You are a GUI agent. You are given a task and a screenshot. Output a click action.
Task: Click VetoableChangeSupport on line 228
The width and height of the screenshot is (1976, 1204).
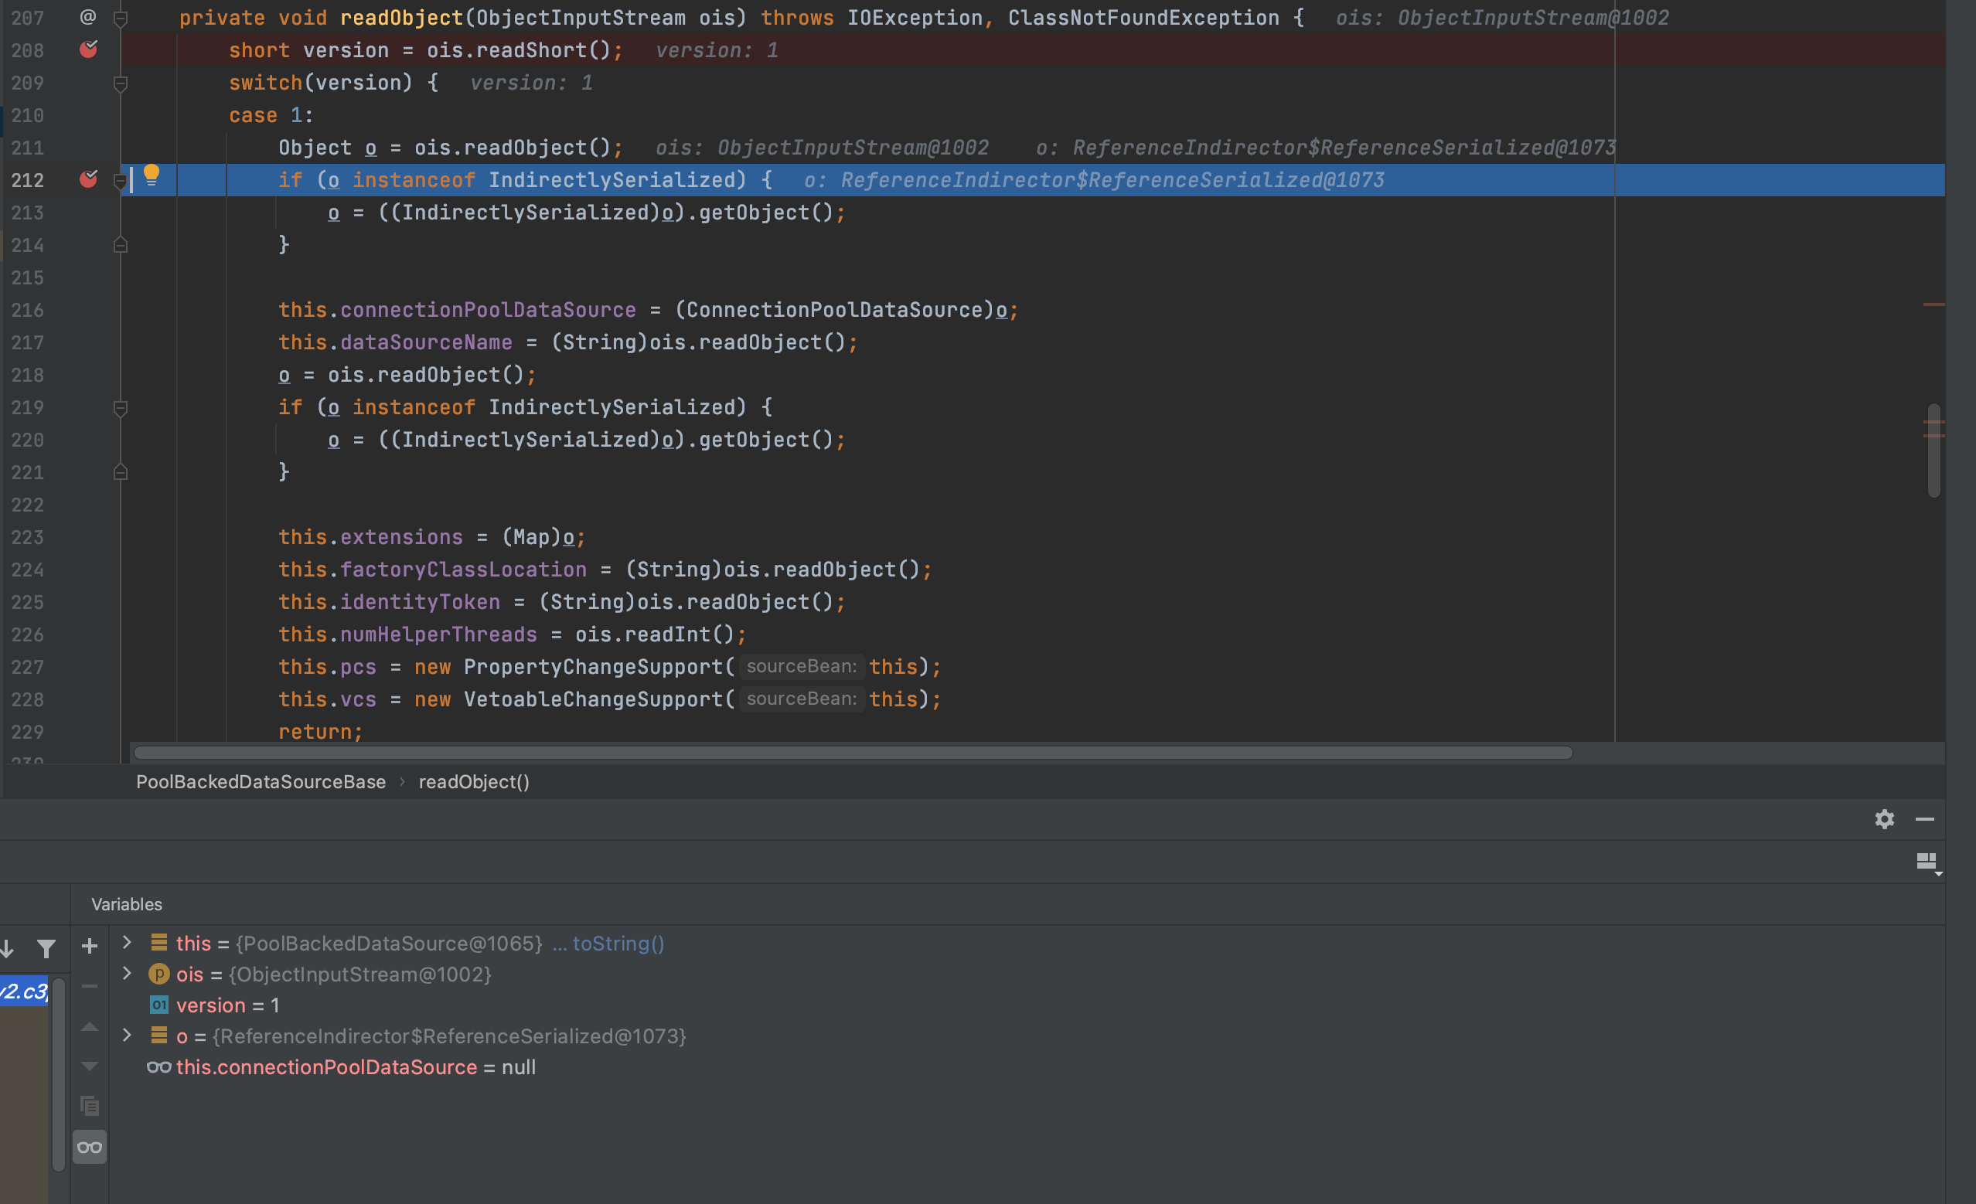tap(594, 699)
